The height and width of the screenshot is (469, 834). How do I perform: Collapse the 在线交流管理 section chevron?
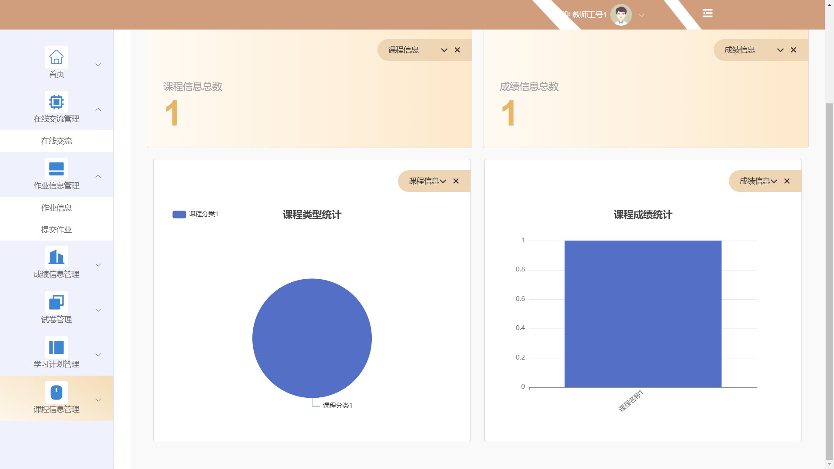[98, 109]
